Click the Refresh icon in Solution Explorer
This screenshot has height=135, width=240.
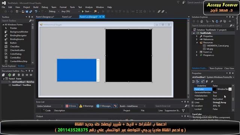click(x=217, y=21)
